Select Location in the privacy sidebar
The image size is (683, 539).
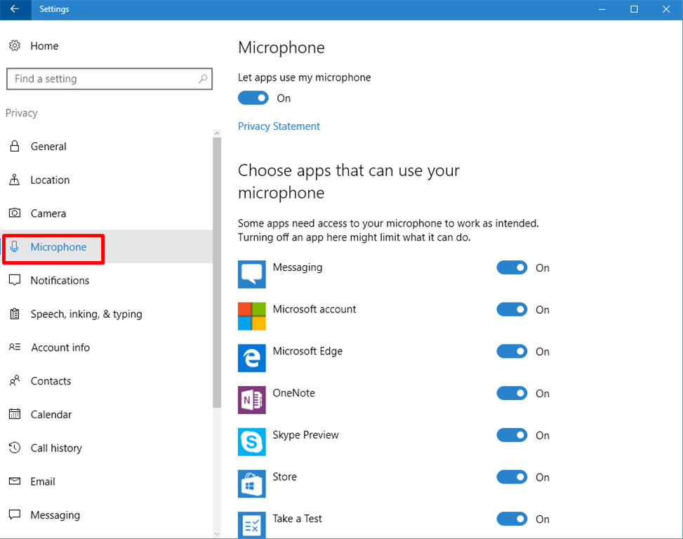(50, 180)
